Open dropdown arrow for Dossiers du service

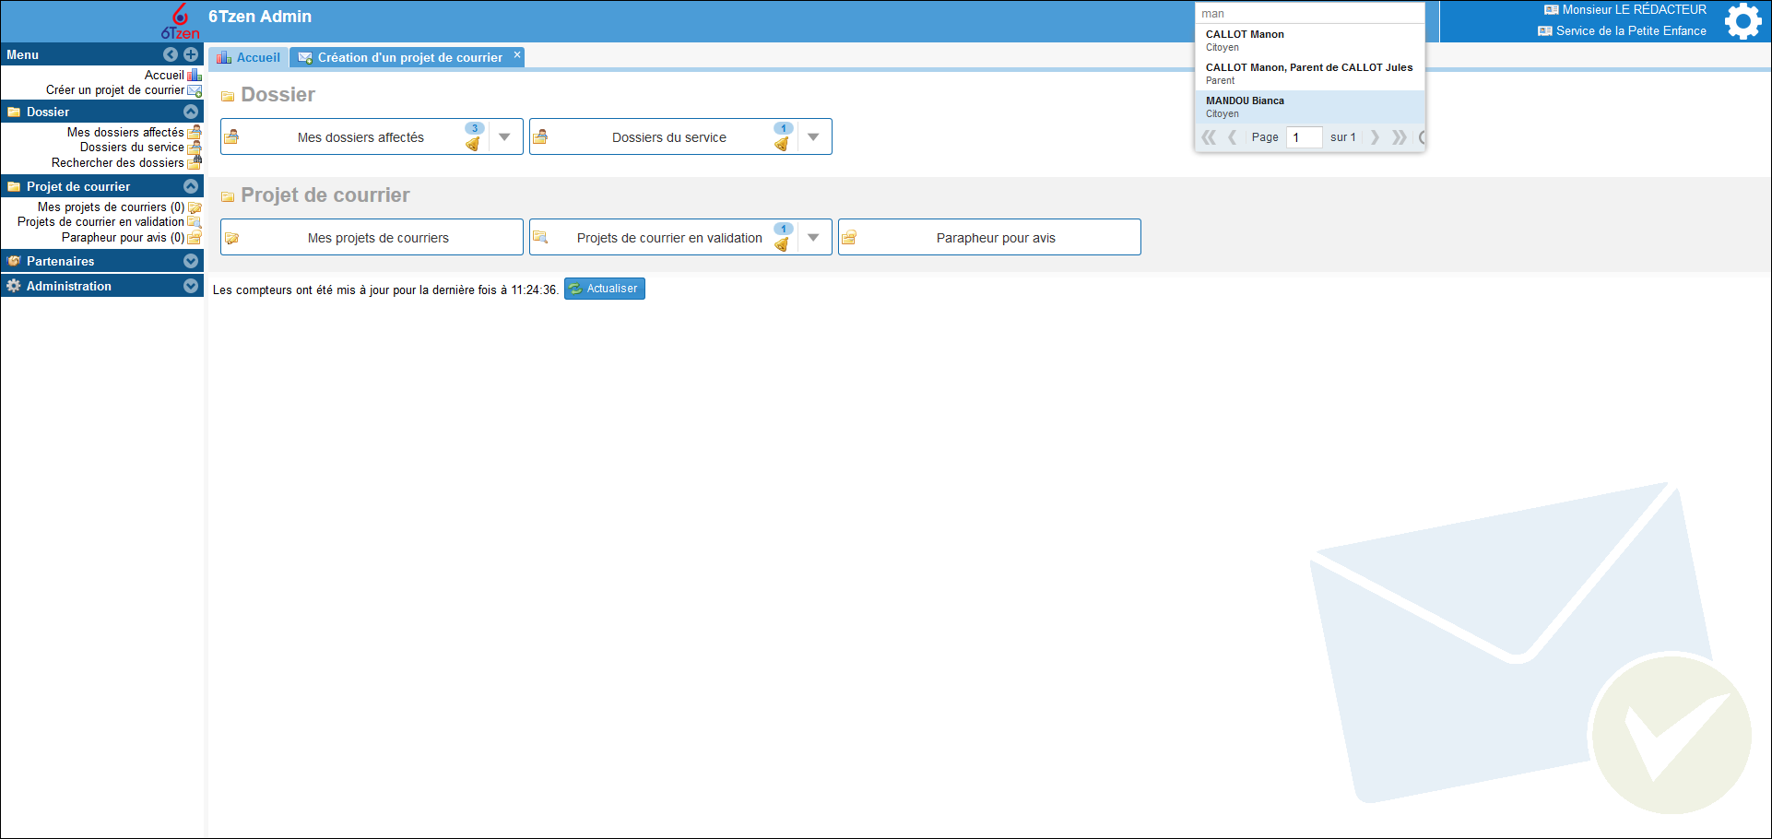(x=813, y=137)
